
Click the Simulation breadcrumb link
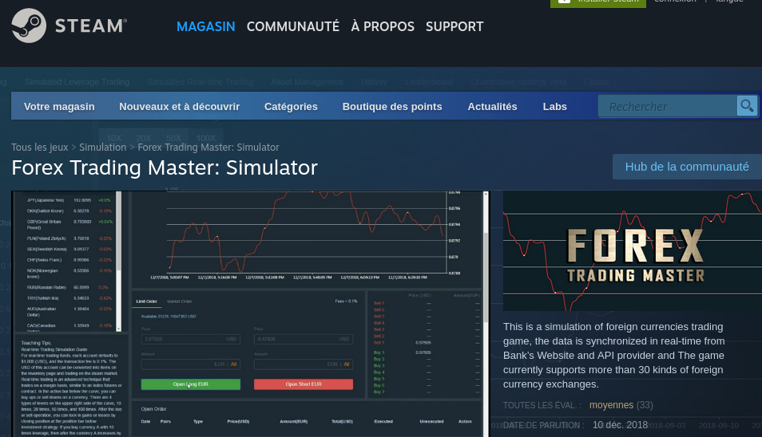click(x=102, y=147)
